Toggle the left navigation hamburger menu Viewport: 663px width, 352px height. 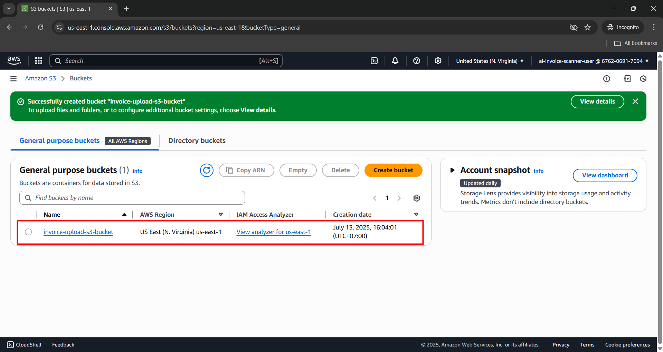pos(13,79)
